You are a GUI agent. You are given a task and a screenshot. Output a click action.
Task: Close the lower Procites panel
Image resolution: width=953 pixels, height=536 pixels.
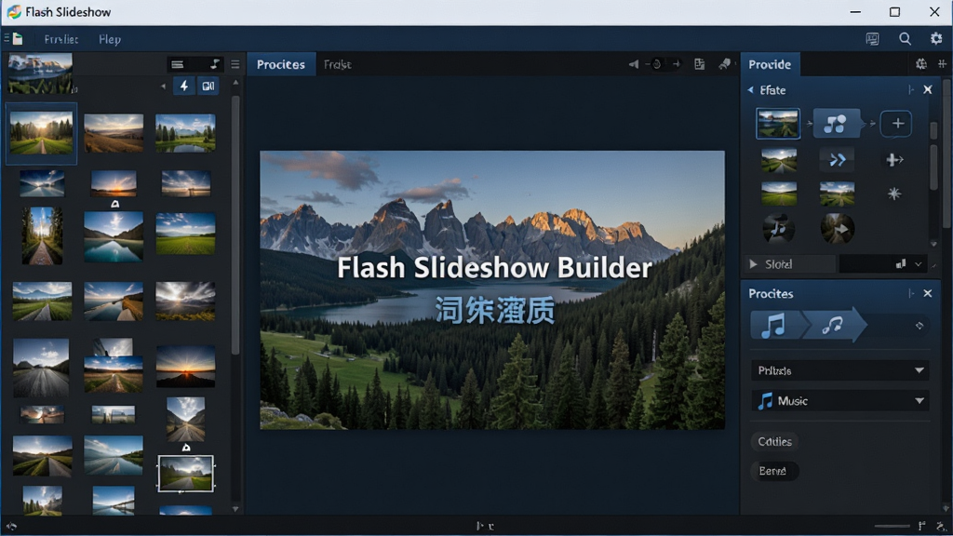928,293
